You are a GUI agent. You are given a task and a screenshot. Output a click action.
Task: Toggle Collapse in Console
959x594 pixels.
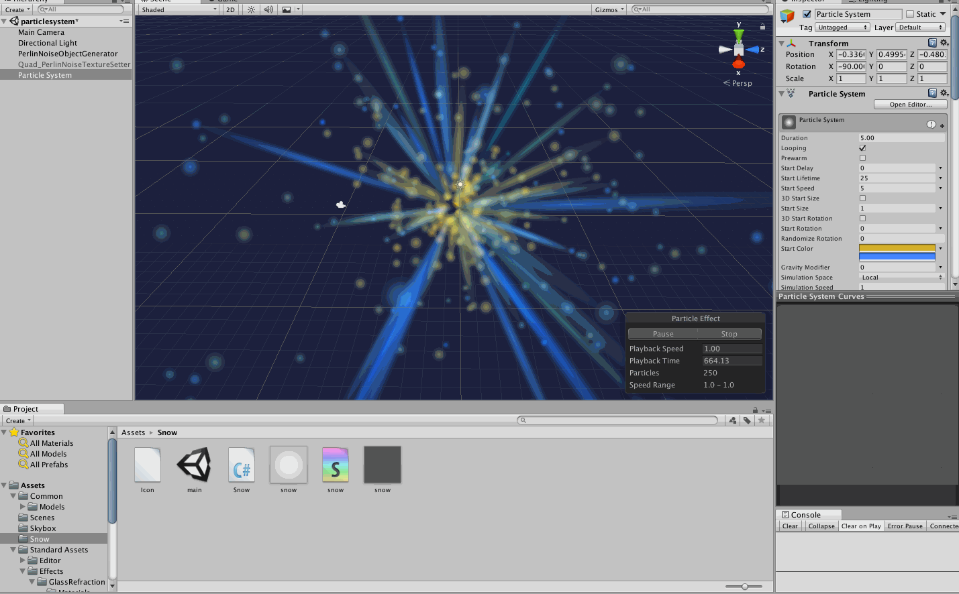821,526
